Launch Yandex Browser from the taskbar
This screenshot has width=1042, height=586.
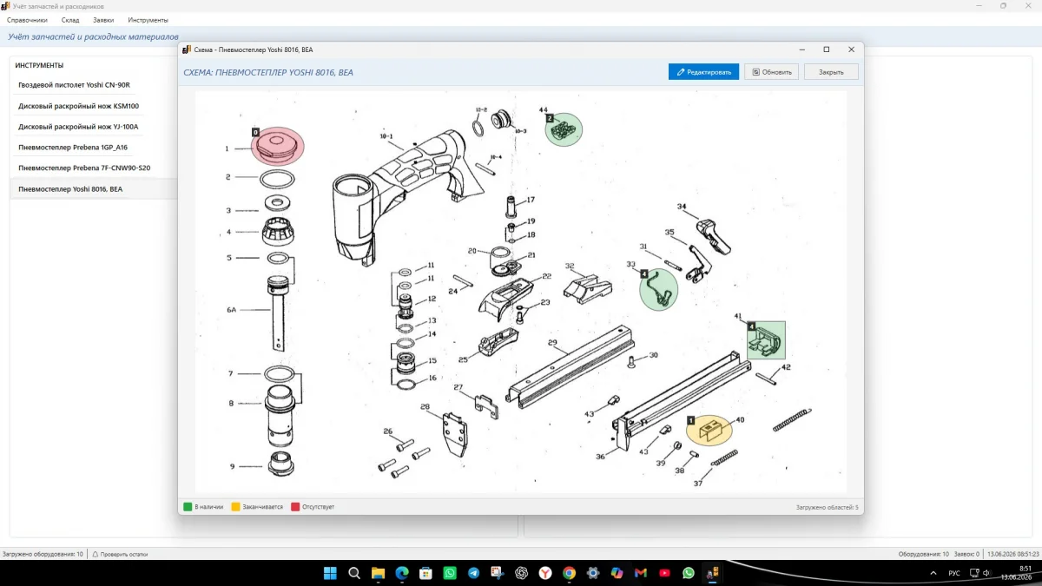[x=545, y=573]
